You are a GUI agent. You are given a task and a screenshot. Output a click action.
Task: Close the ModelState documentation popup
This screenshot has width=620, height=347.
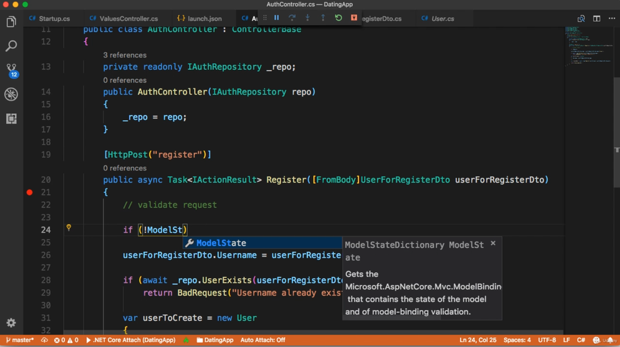(493, 243)
